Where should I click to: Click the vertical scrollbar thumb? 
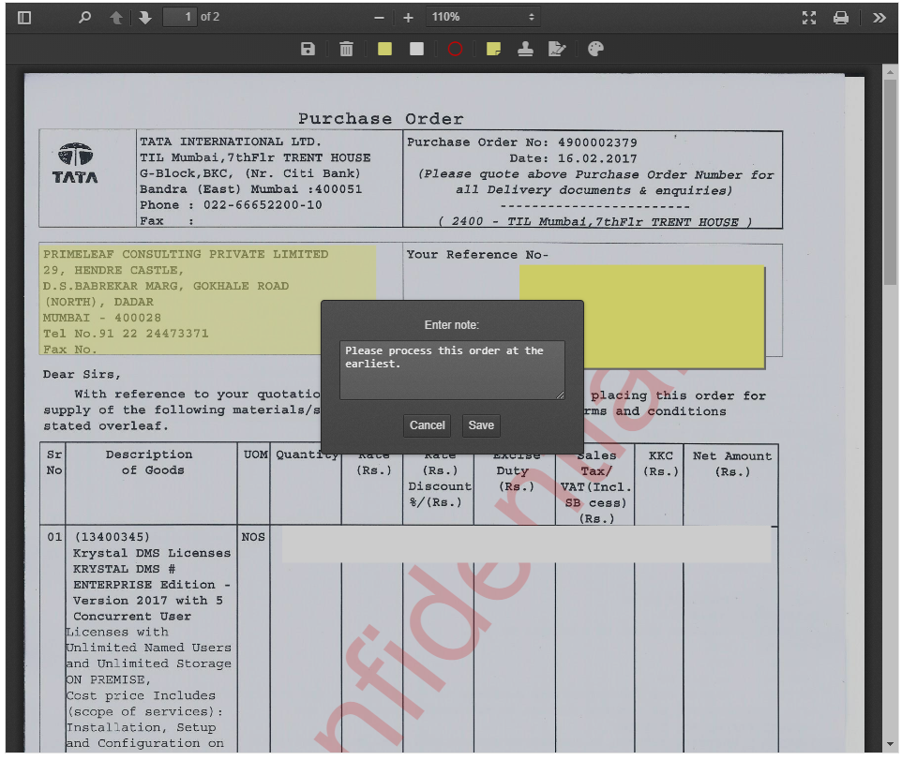tap(891, 182)
